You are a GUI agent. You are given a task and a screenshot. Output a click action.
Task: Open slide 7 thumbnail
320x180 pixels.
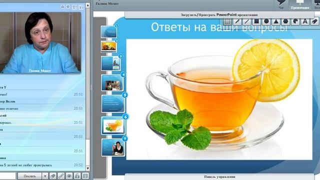pos(113,147)
